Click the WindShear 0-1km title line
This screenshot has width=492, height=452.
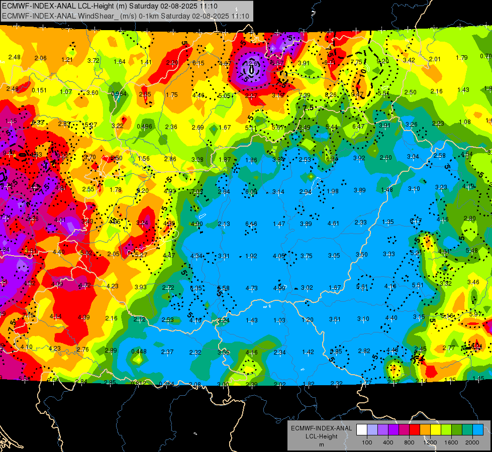(126, 16)
